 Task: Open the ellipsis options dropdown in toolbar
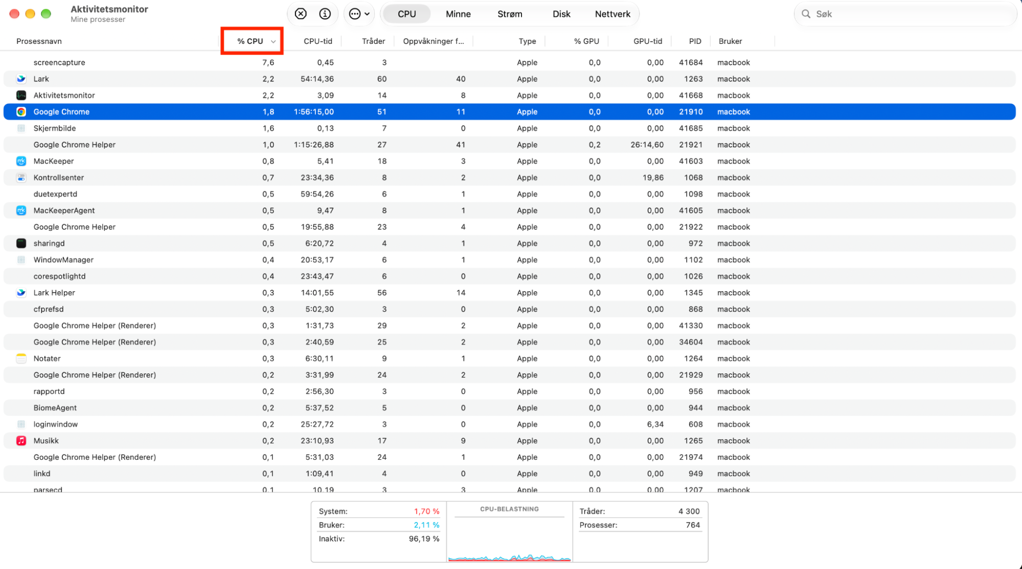359,14
